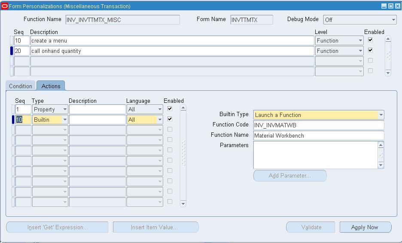Click scroll up arrow of Parameters box
Image resolution: width=402 pixels, height=243 pixels.
(381, 145)
